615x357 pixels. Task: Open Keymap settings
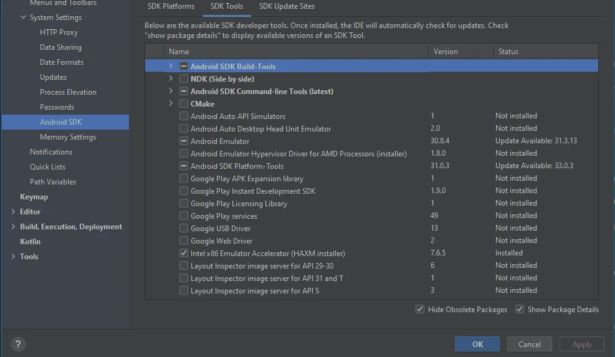[x=34, y=196]
